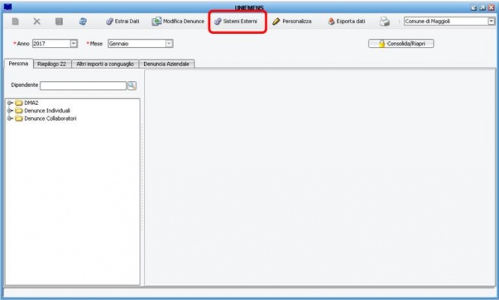This screenshot has height=300, width=499.
Task: Switch to the Denuncia Aziendale tab
Action: 167,64
